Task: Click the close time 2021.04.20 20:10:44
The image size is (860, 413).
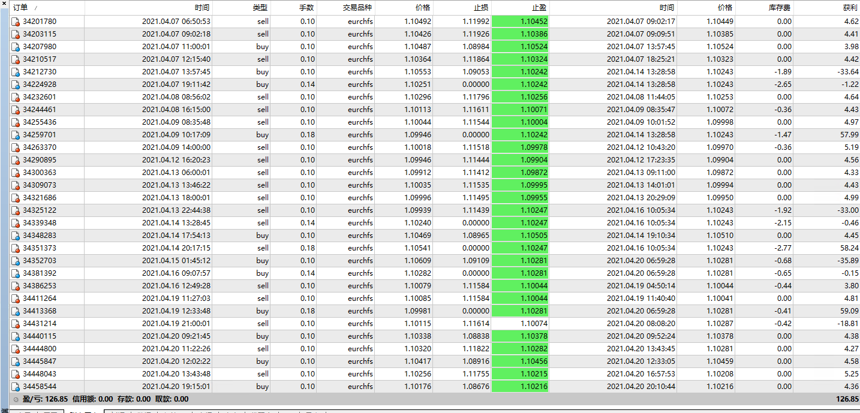Action: tap(641, 387)
